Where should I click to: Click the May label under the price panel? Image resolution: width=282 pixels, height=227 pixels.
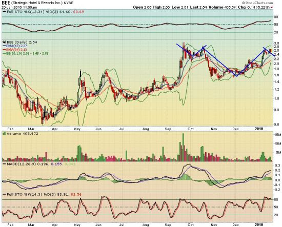[77, 129]
